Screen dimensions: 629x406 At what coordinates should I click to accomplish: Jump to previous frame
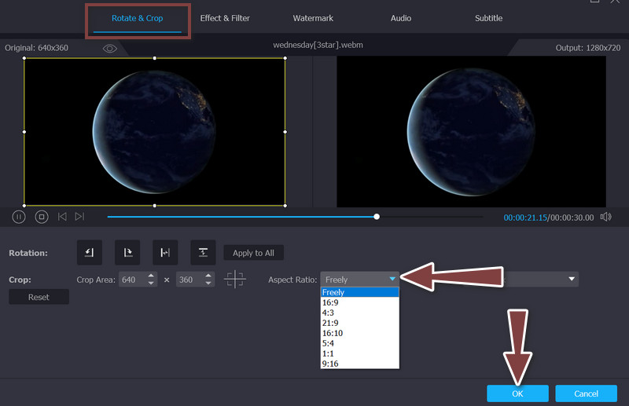tap(62, 217)
